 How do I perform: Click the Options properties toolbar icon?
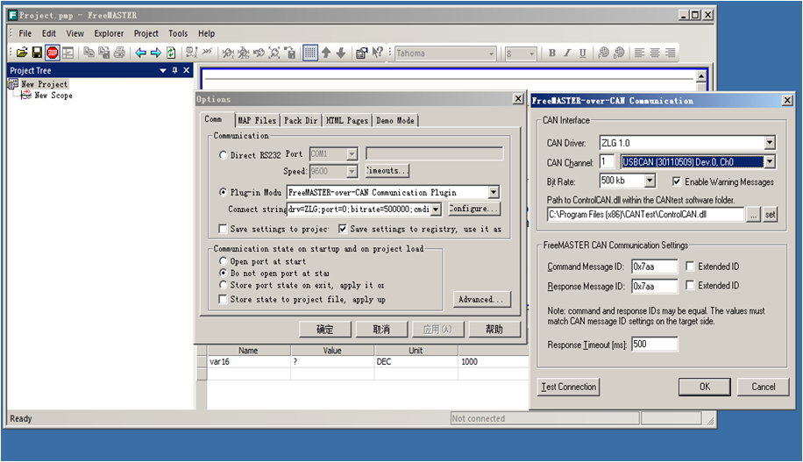[x=361, y=53]
